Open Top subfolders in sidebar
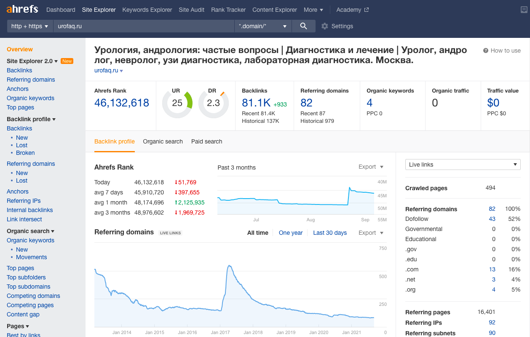 pyautogui.click(x=26, y=277)
